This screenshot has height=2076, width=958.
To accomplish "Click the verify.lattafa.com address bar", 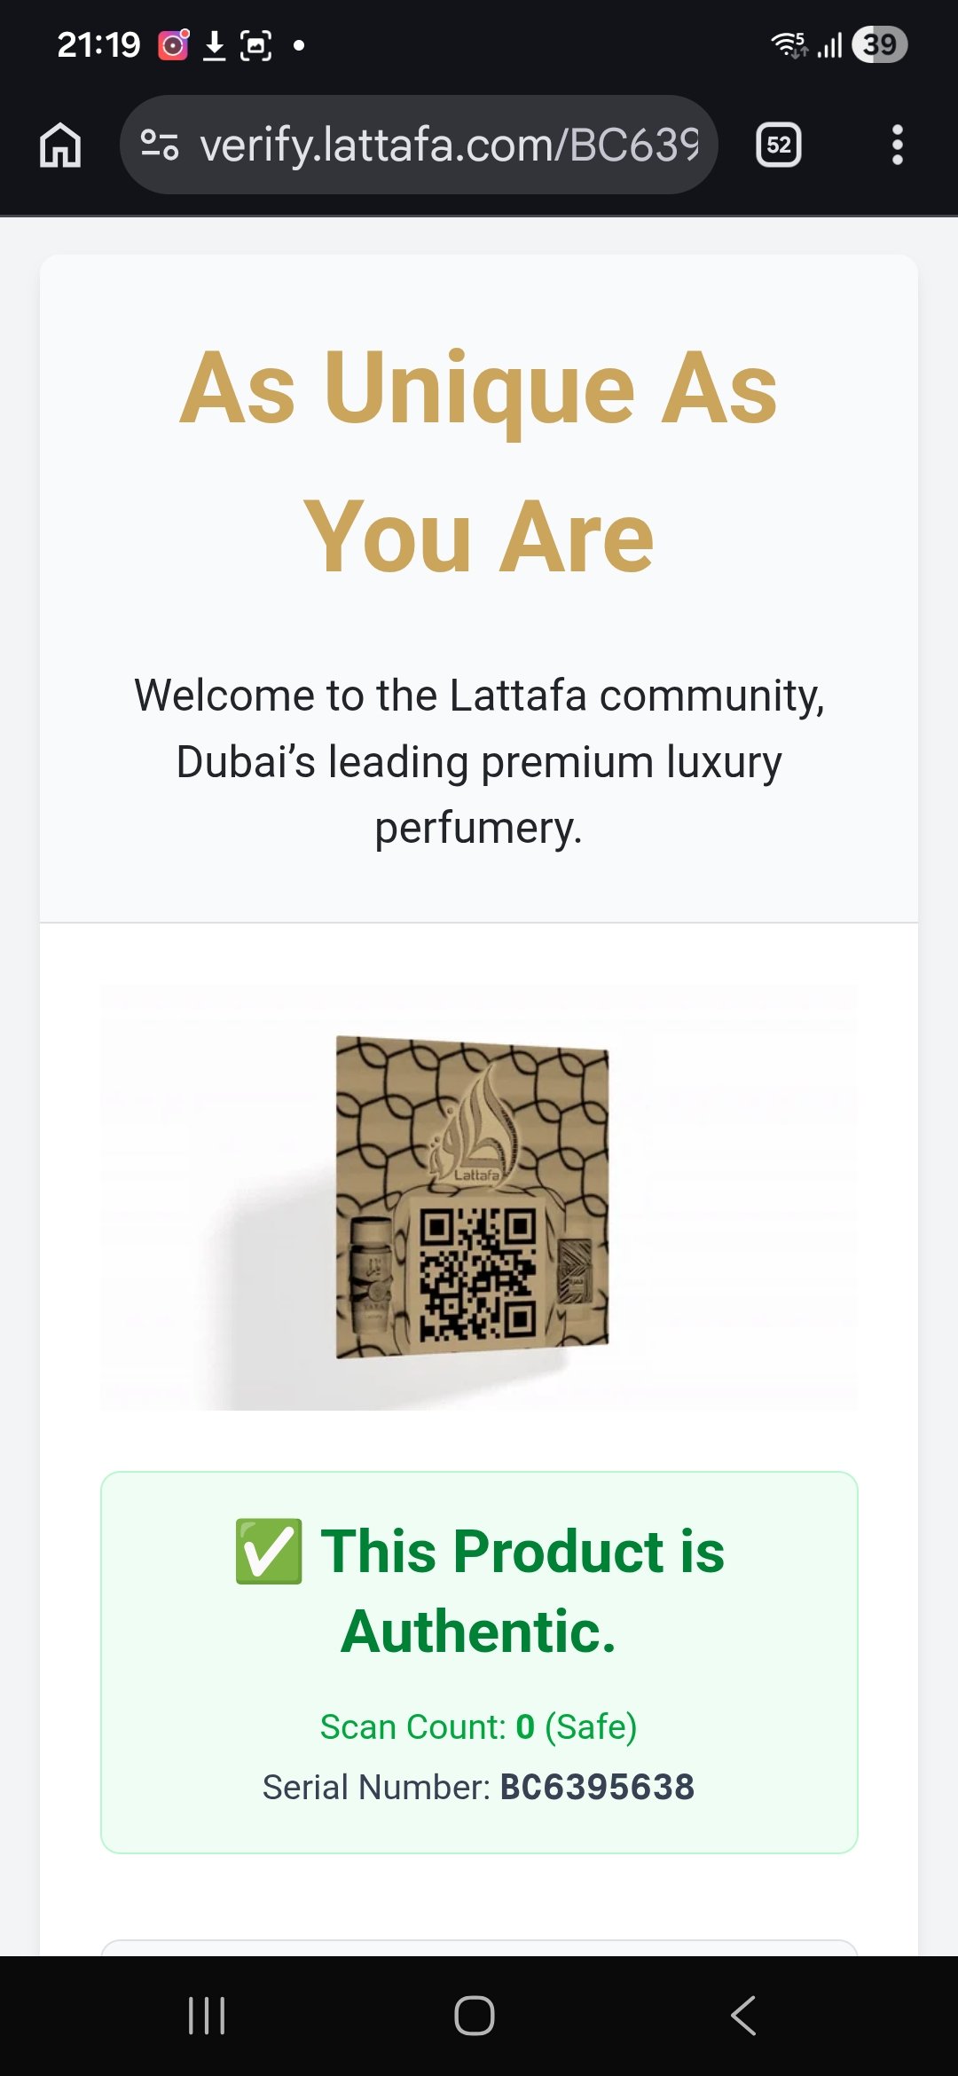I will 449,145.
